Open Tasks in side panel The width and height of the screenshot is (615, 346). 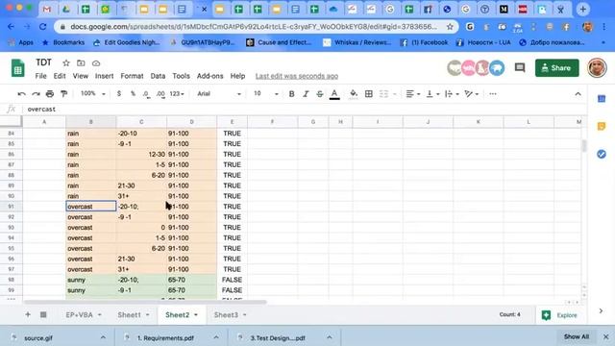click(x=602, y=154)
